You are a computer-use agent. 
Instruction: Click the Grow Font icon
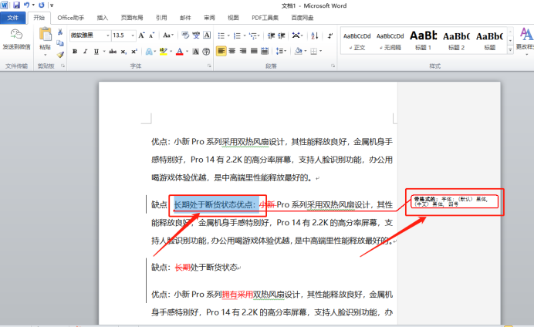142,35
